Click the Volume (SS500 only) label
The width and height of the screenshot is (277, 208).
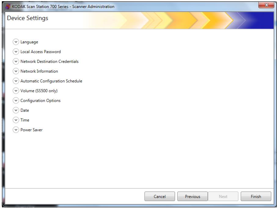(x=39, y=91)
